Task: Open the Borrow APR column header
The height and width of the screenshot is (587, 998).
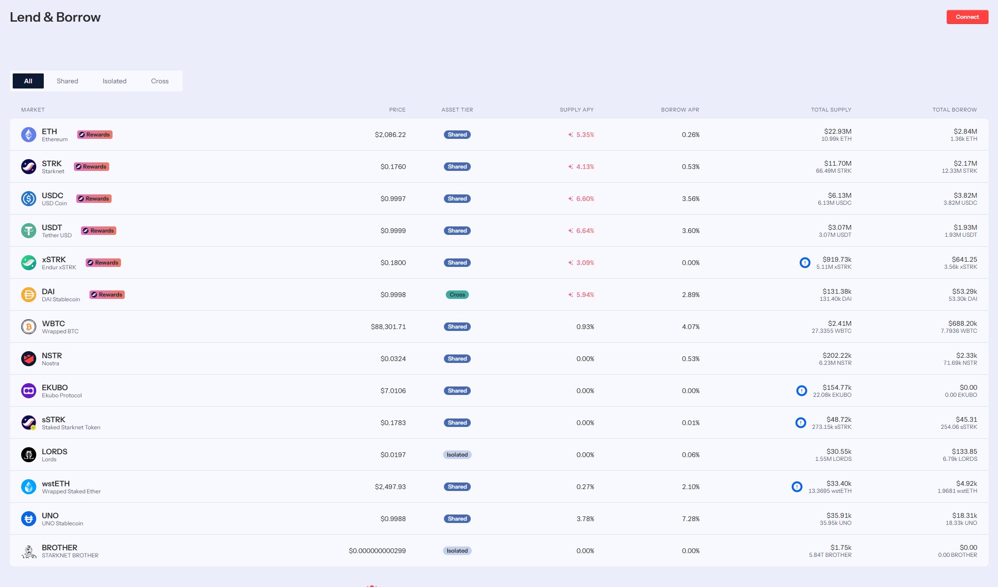Action: click(x=680, y=109)
